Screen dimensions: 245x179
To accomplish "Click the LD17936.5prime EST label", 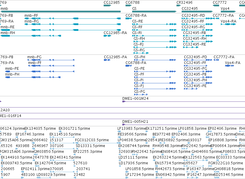I will 133,163.
